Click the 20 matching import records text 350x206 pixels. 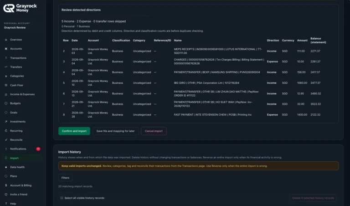[x=75, y=186]
